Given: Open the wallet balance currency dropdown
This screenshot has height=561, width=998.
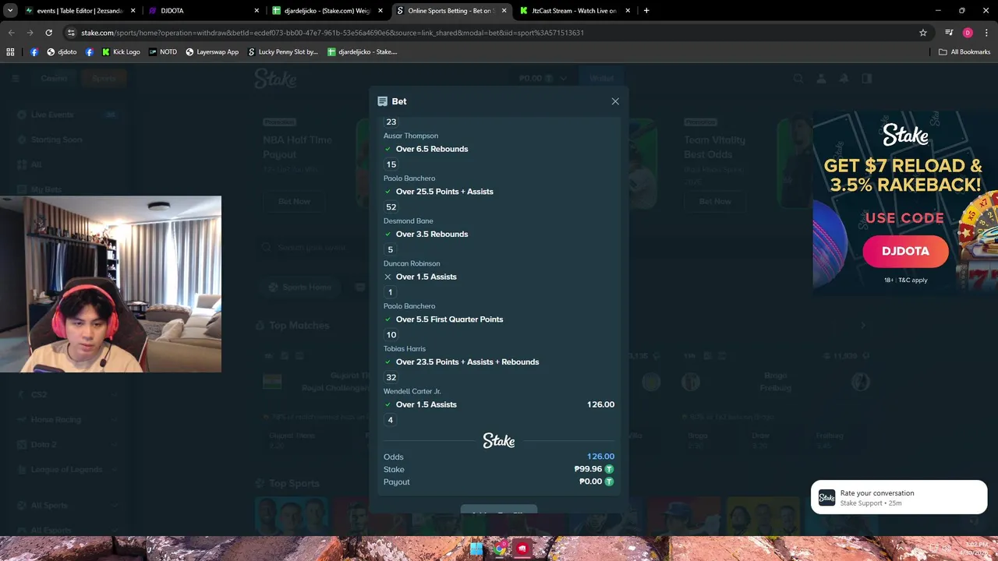Looking at the screenshot, I should [x=543, y=78].
